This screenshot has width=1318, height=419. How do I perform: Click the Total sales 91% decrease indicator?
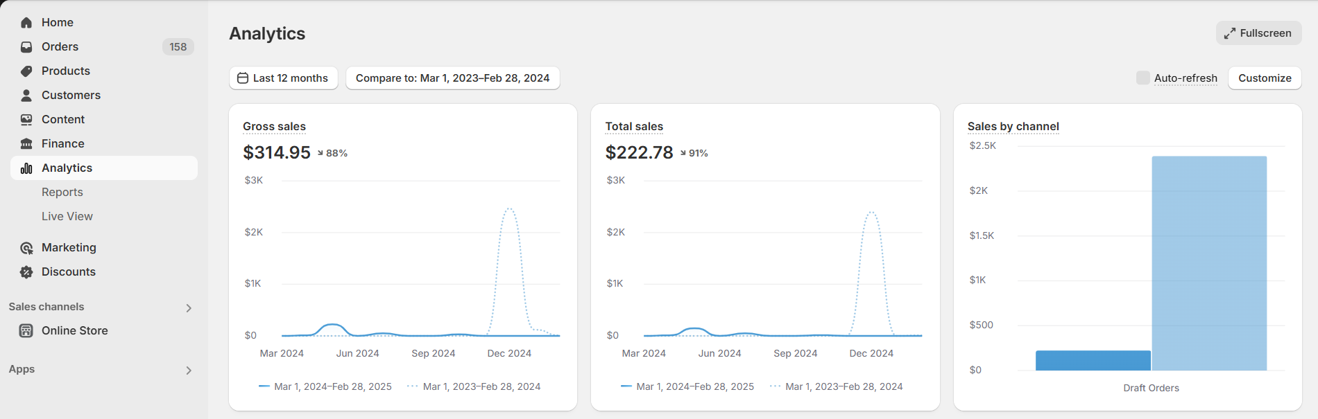694,153
